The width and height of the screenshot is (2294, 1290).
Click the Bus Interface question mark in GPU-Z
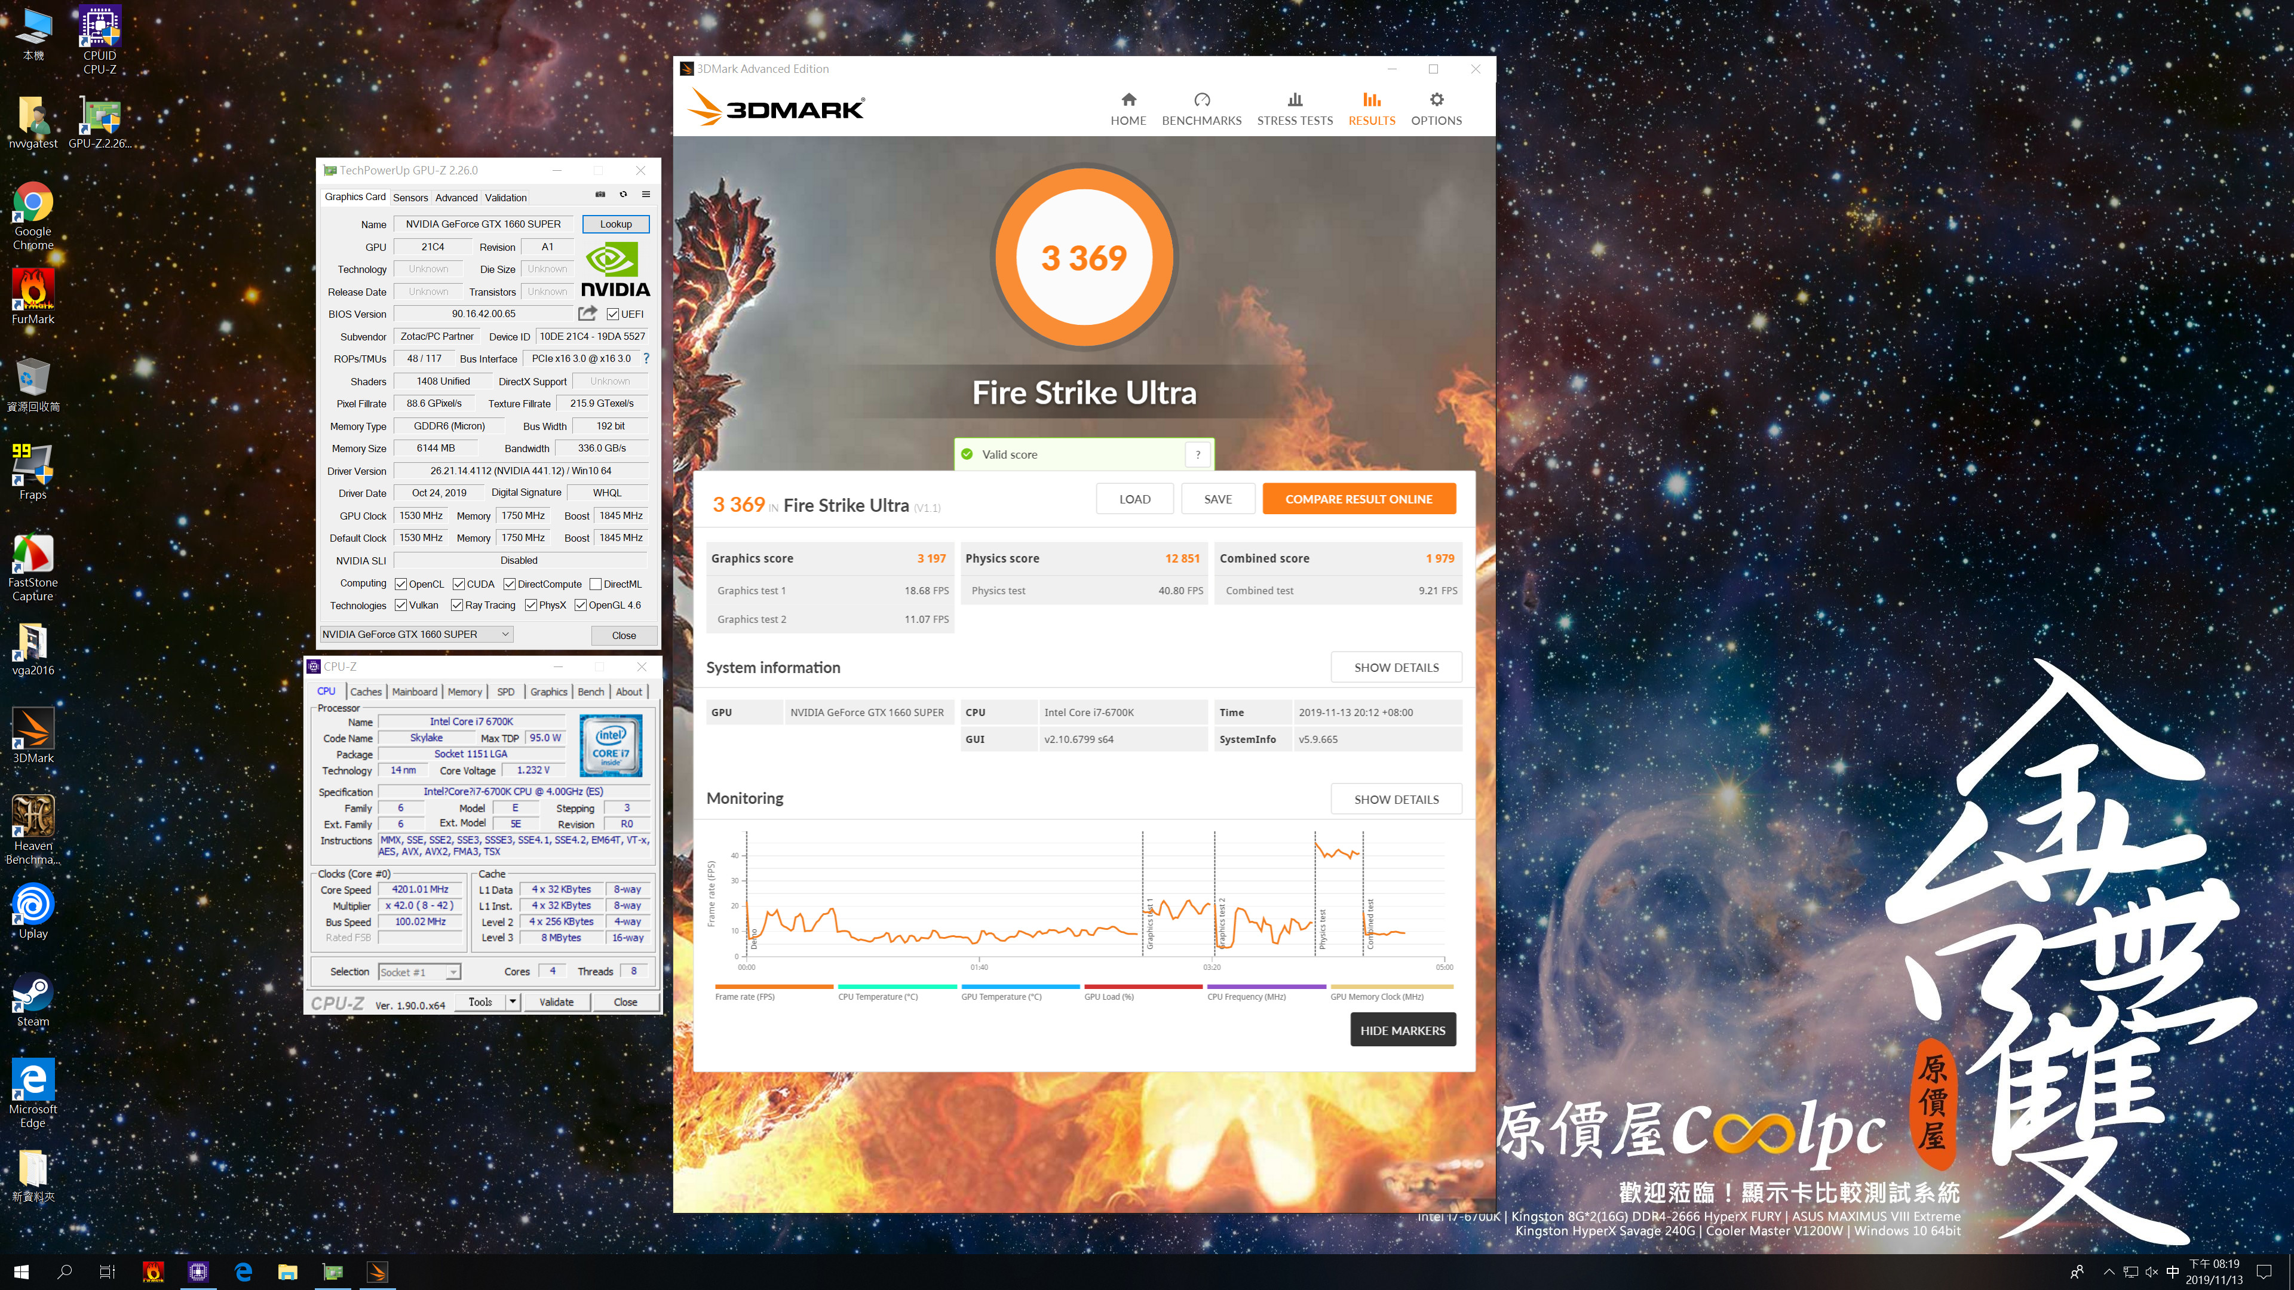pos(646,359)
